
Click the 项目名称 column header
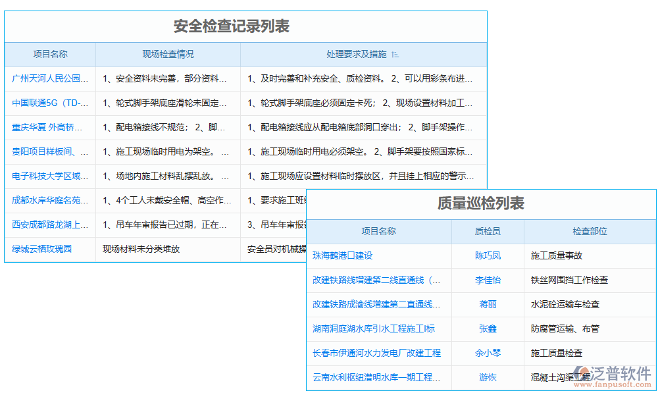click(49, 54)
